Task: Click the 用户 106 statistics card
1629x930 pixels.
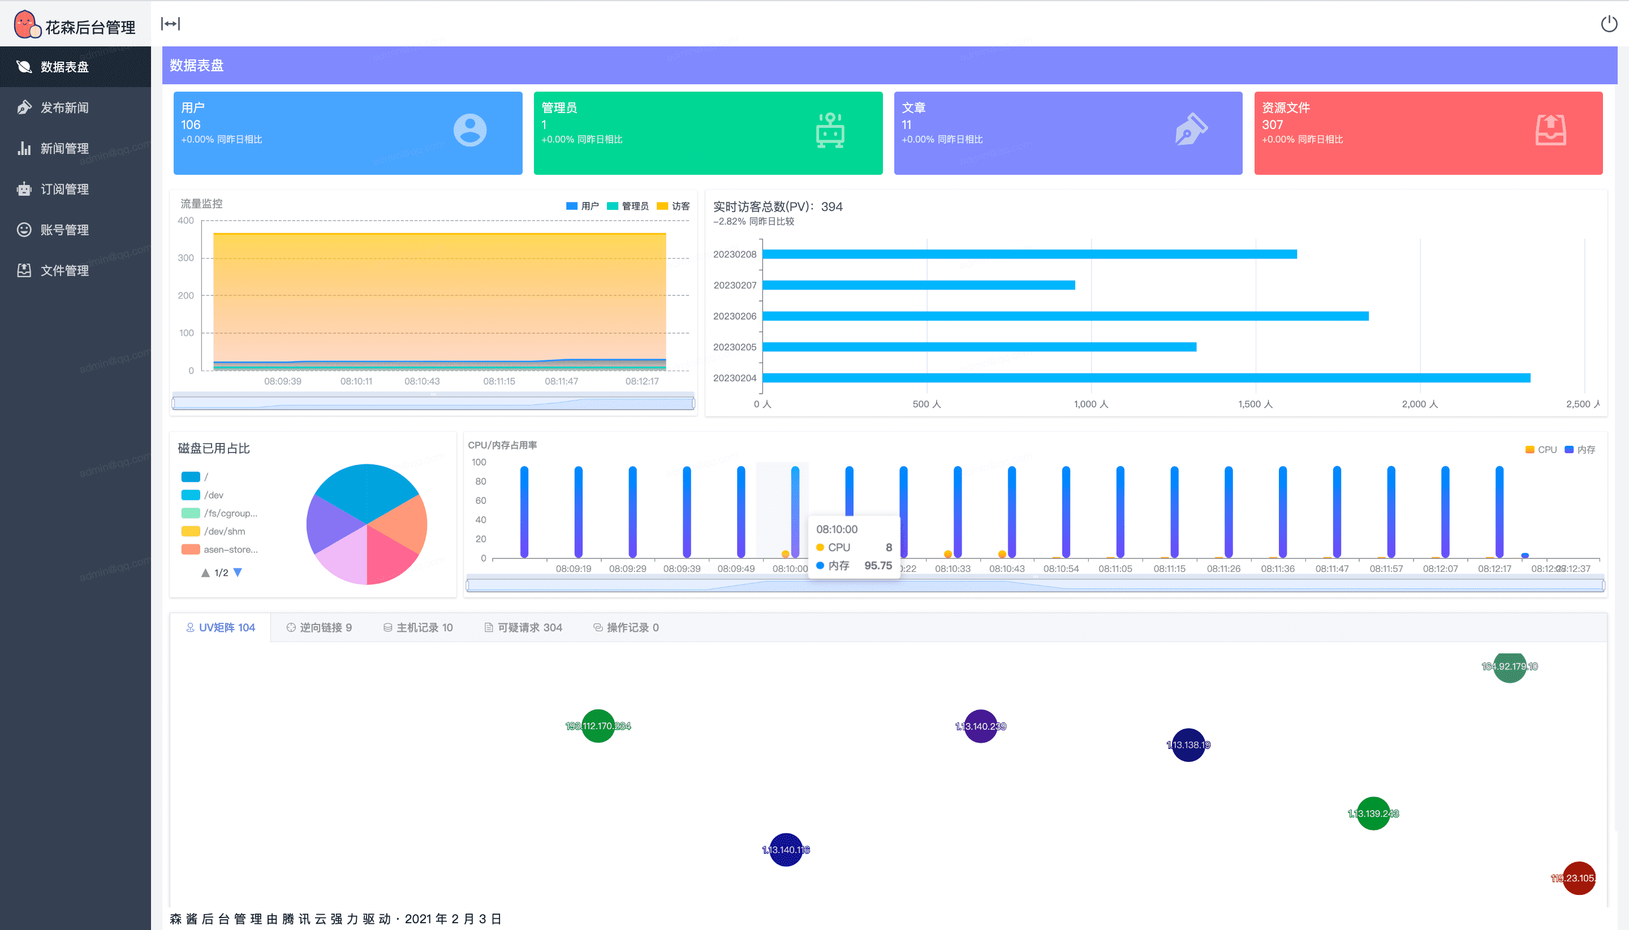Action: (x=348, y=133)
